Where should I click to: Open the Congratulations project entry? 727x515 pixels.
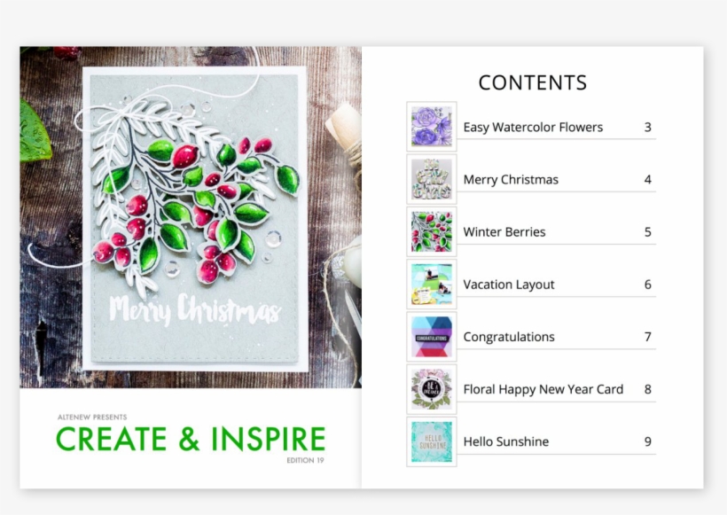(510, 336)
